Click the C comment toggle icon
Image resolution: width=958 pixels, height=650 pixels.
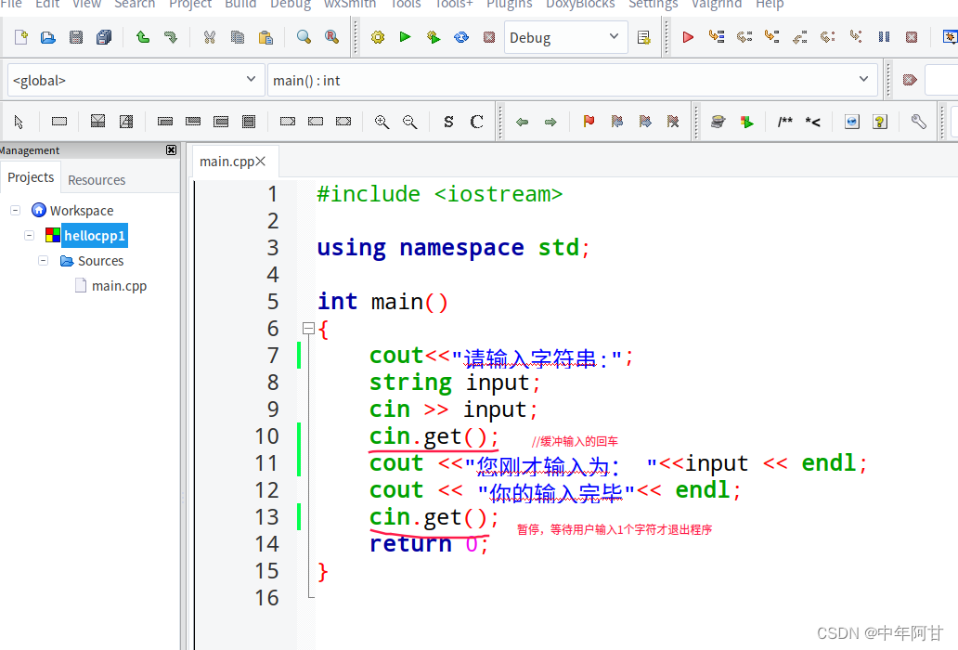point(476,122)
